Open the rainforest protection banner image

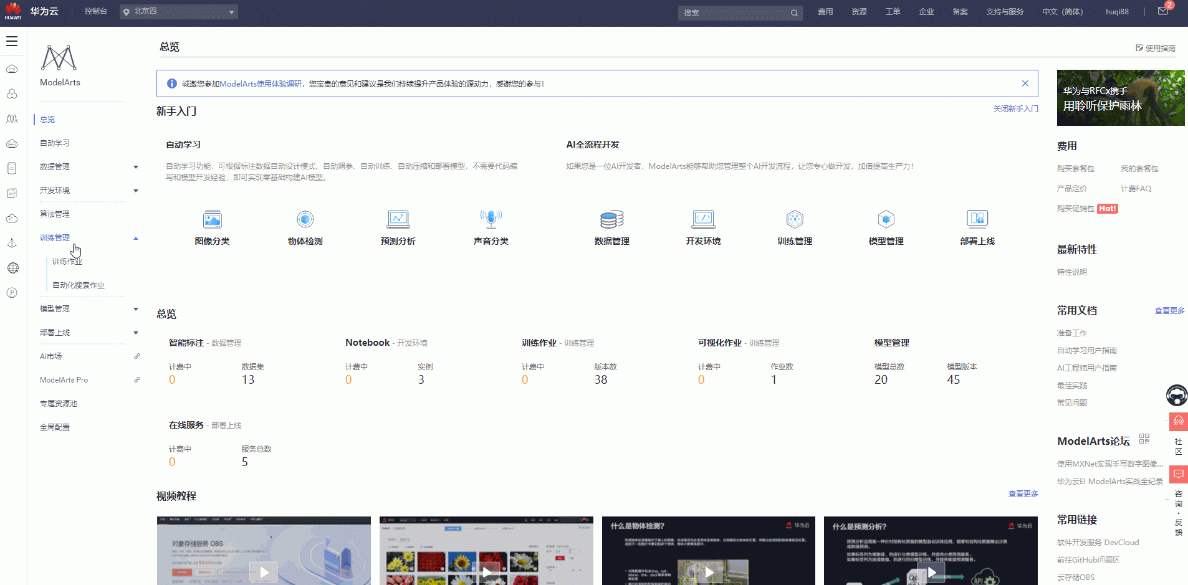click(x=1121, y=98)
